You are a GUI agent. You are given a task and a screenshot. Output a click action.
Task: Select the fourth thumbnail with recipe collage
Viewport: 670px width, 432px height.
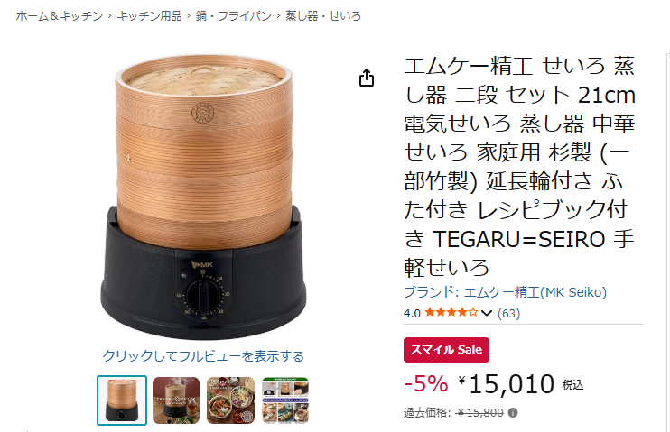point(285,400)
